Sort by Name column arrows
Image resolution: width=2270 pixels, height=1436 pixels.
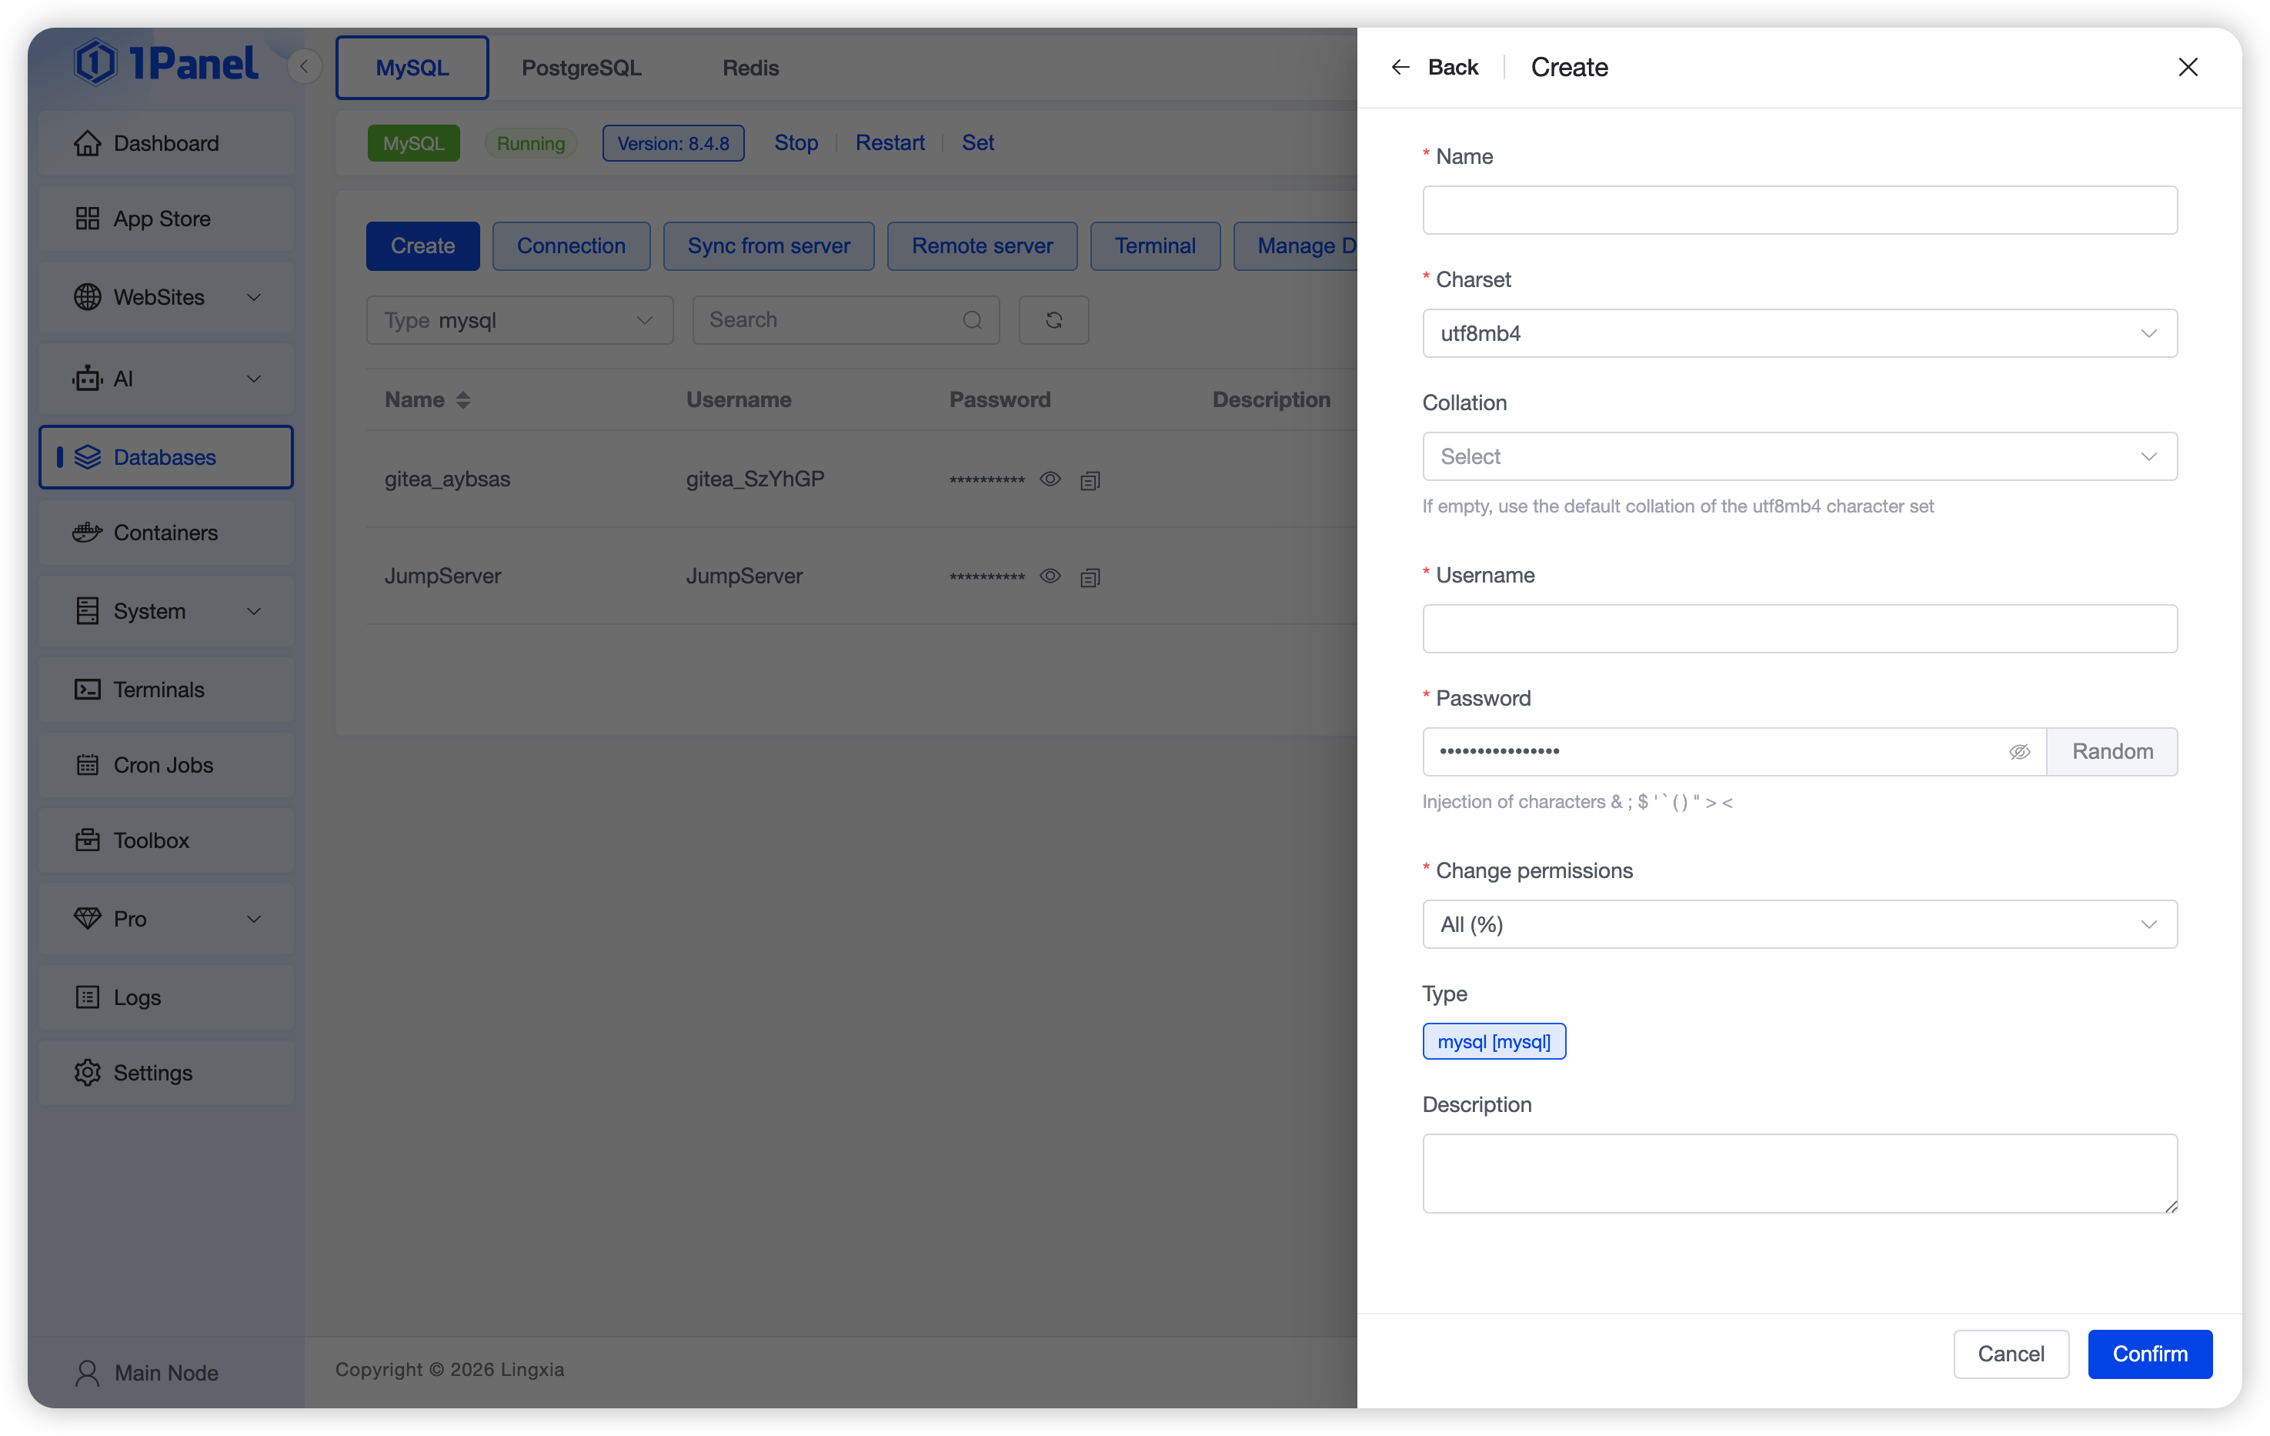tap(463, 399)
